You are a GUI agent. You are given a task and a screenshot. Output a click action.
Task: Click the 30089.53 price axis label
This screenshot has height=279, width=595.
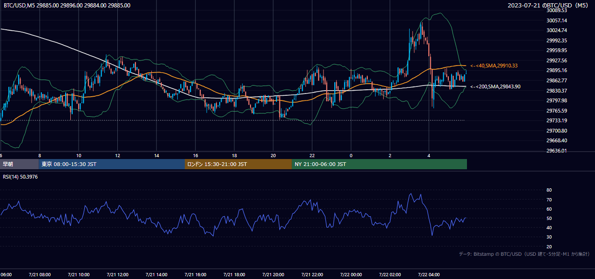click(557, 10)
